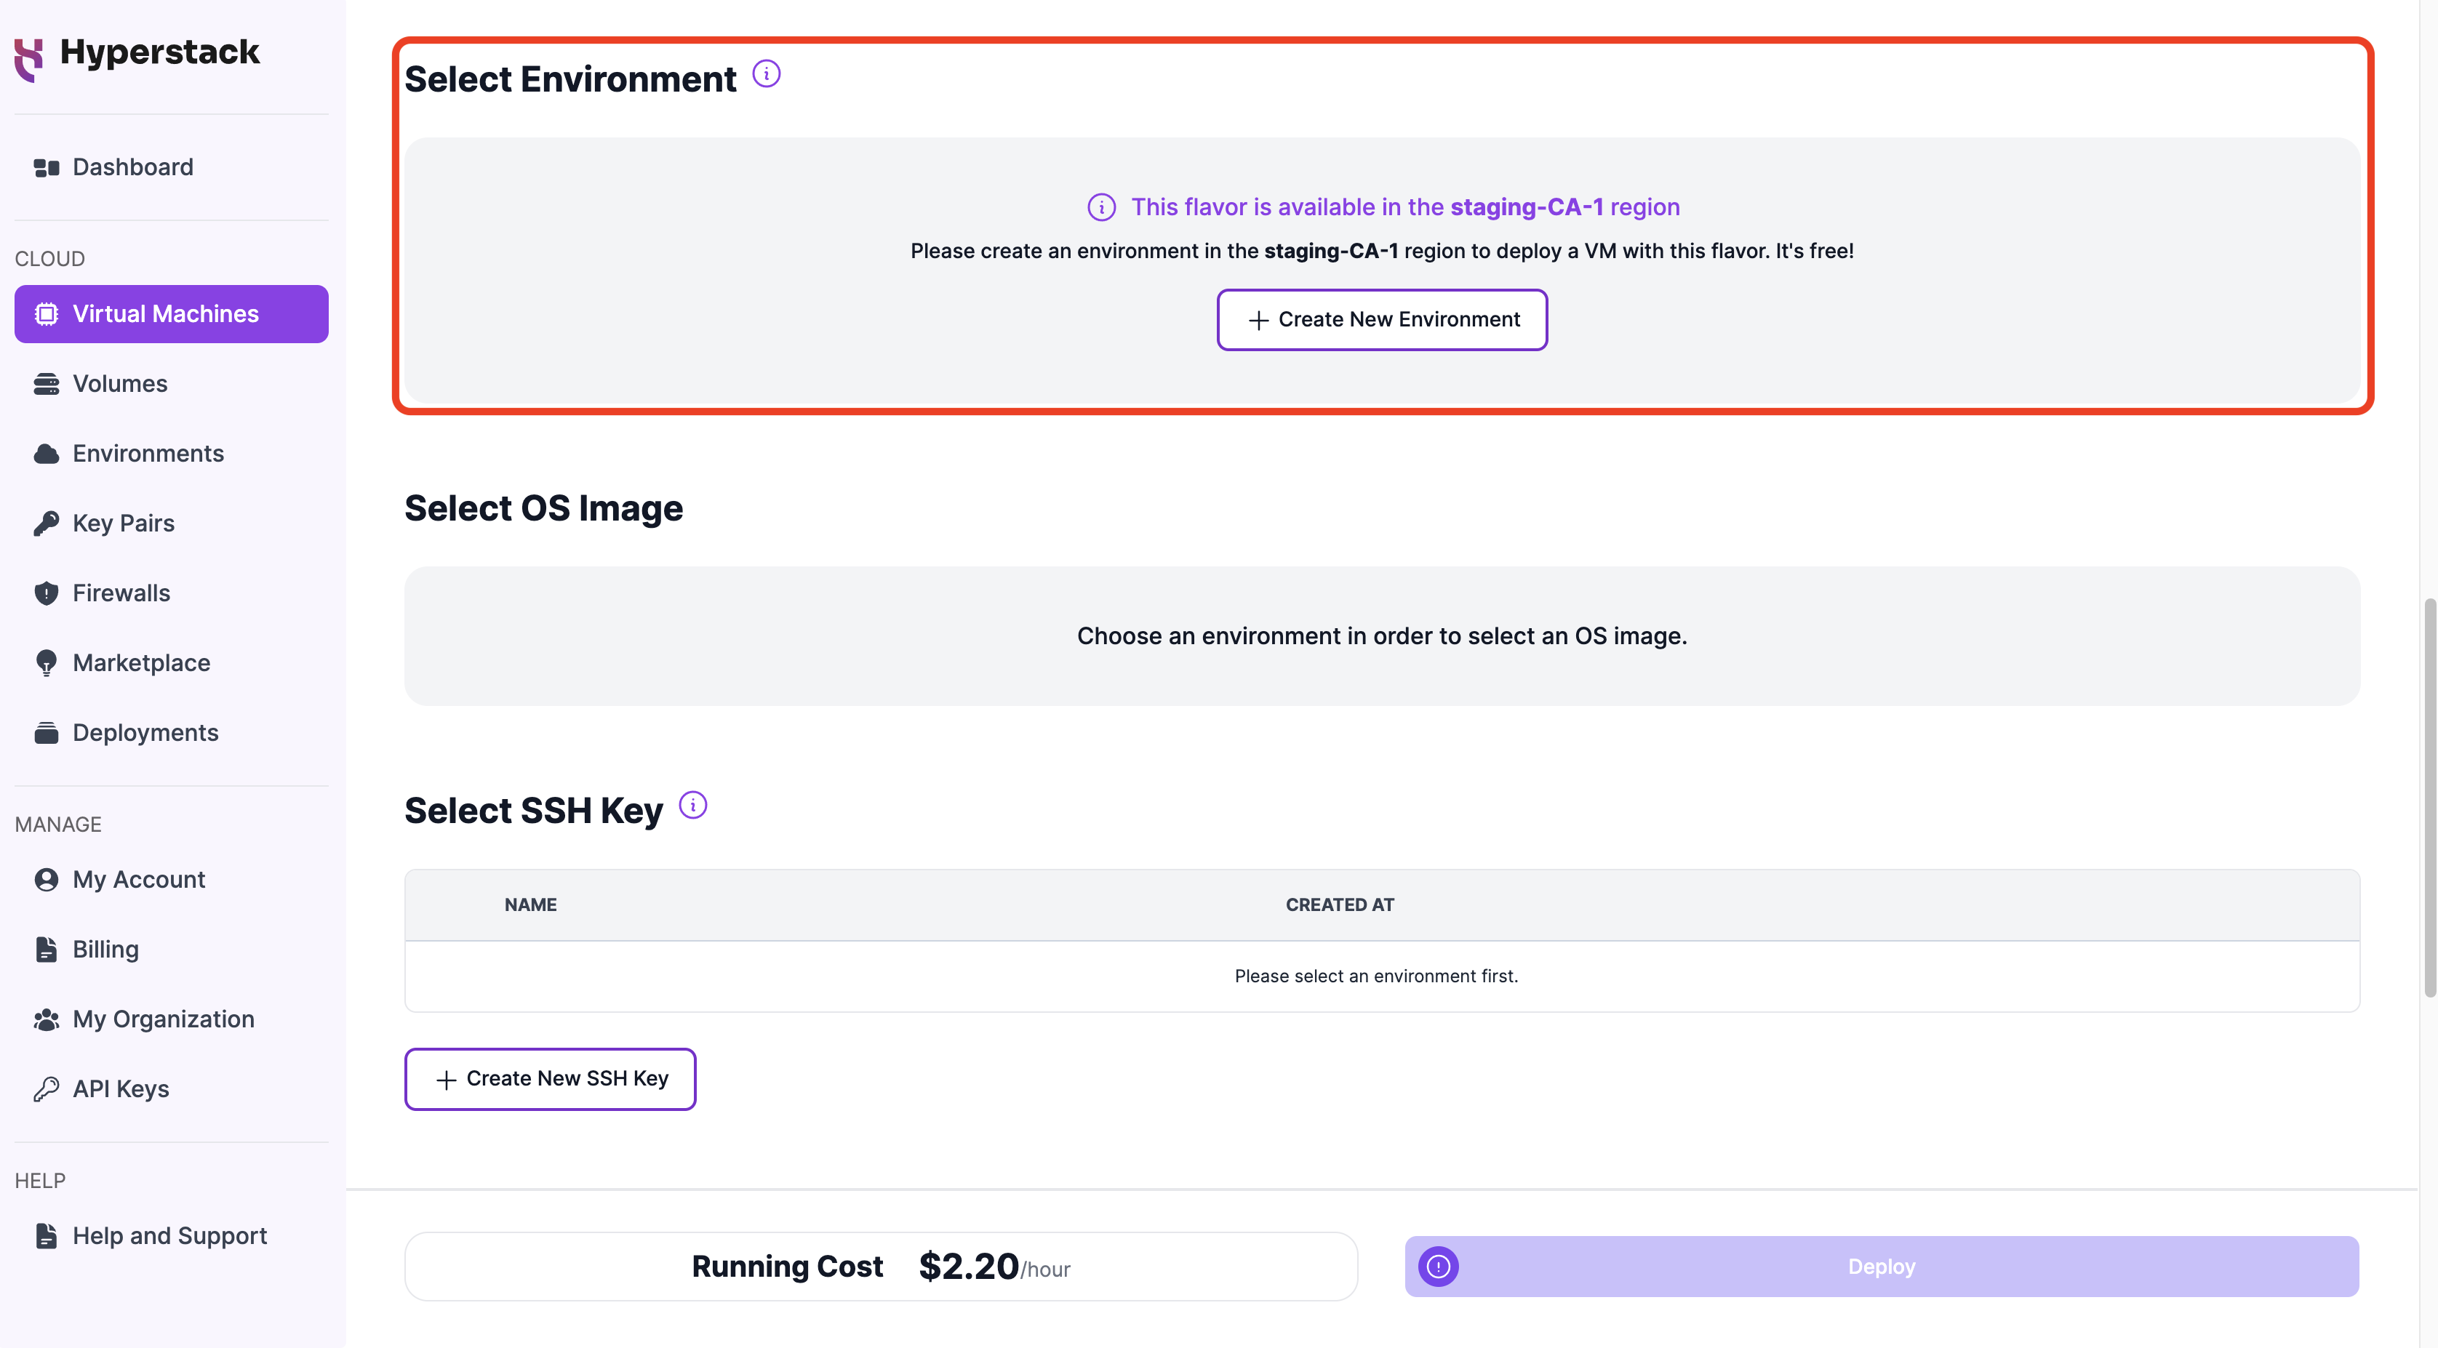Screen dimensions: 2438x1348
Task: Click info icon before flavor availability message
Action: pos(1102,207)
